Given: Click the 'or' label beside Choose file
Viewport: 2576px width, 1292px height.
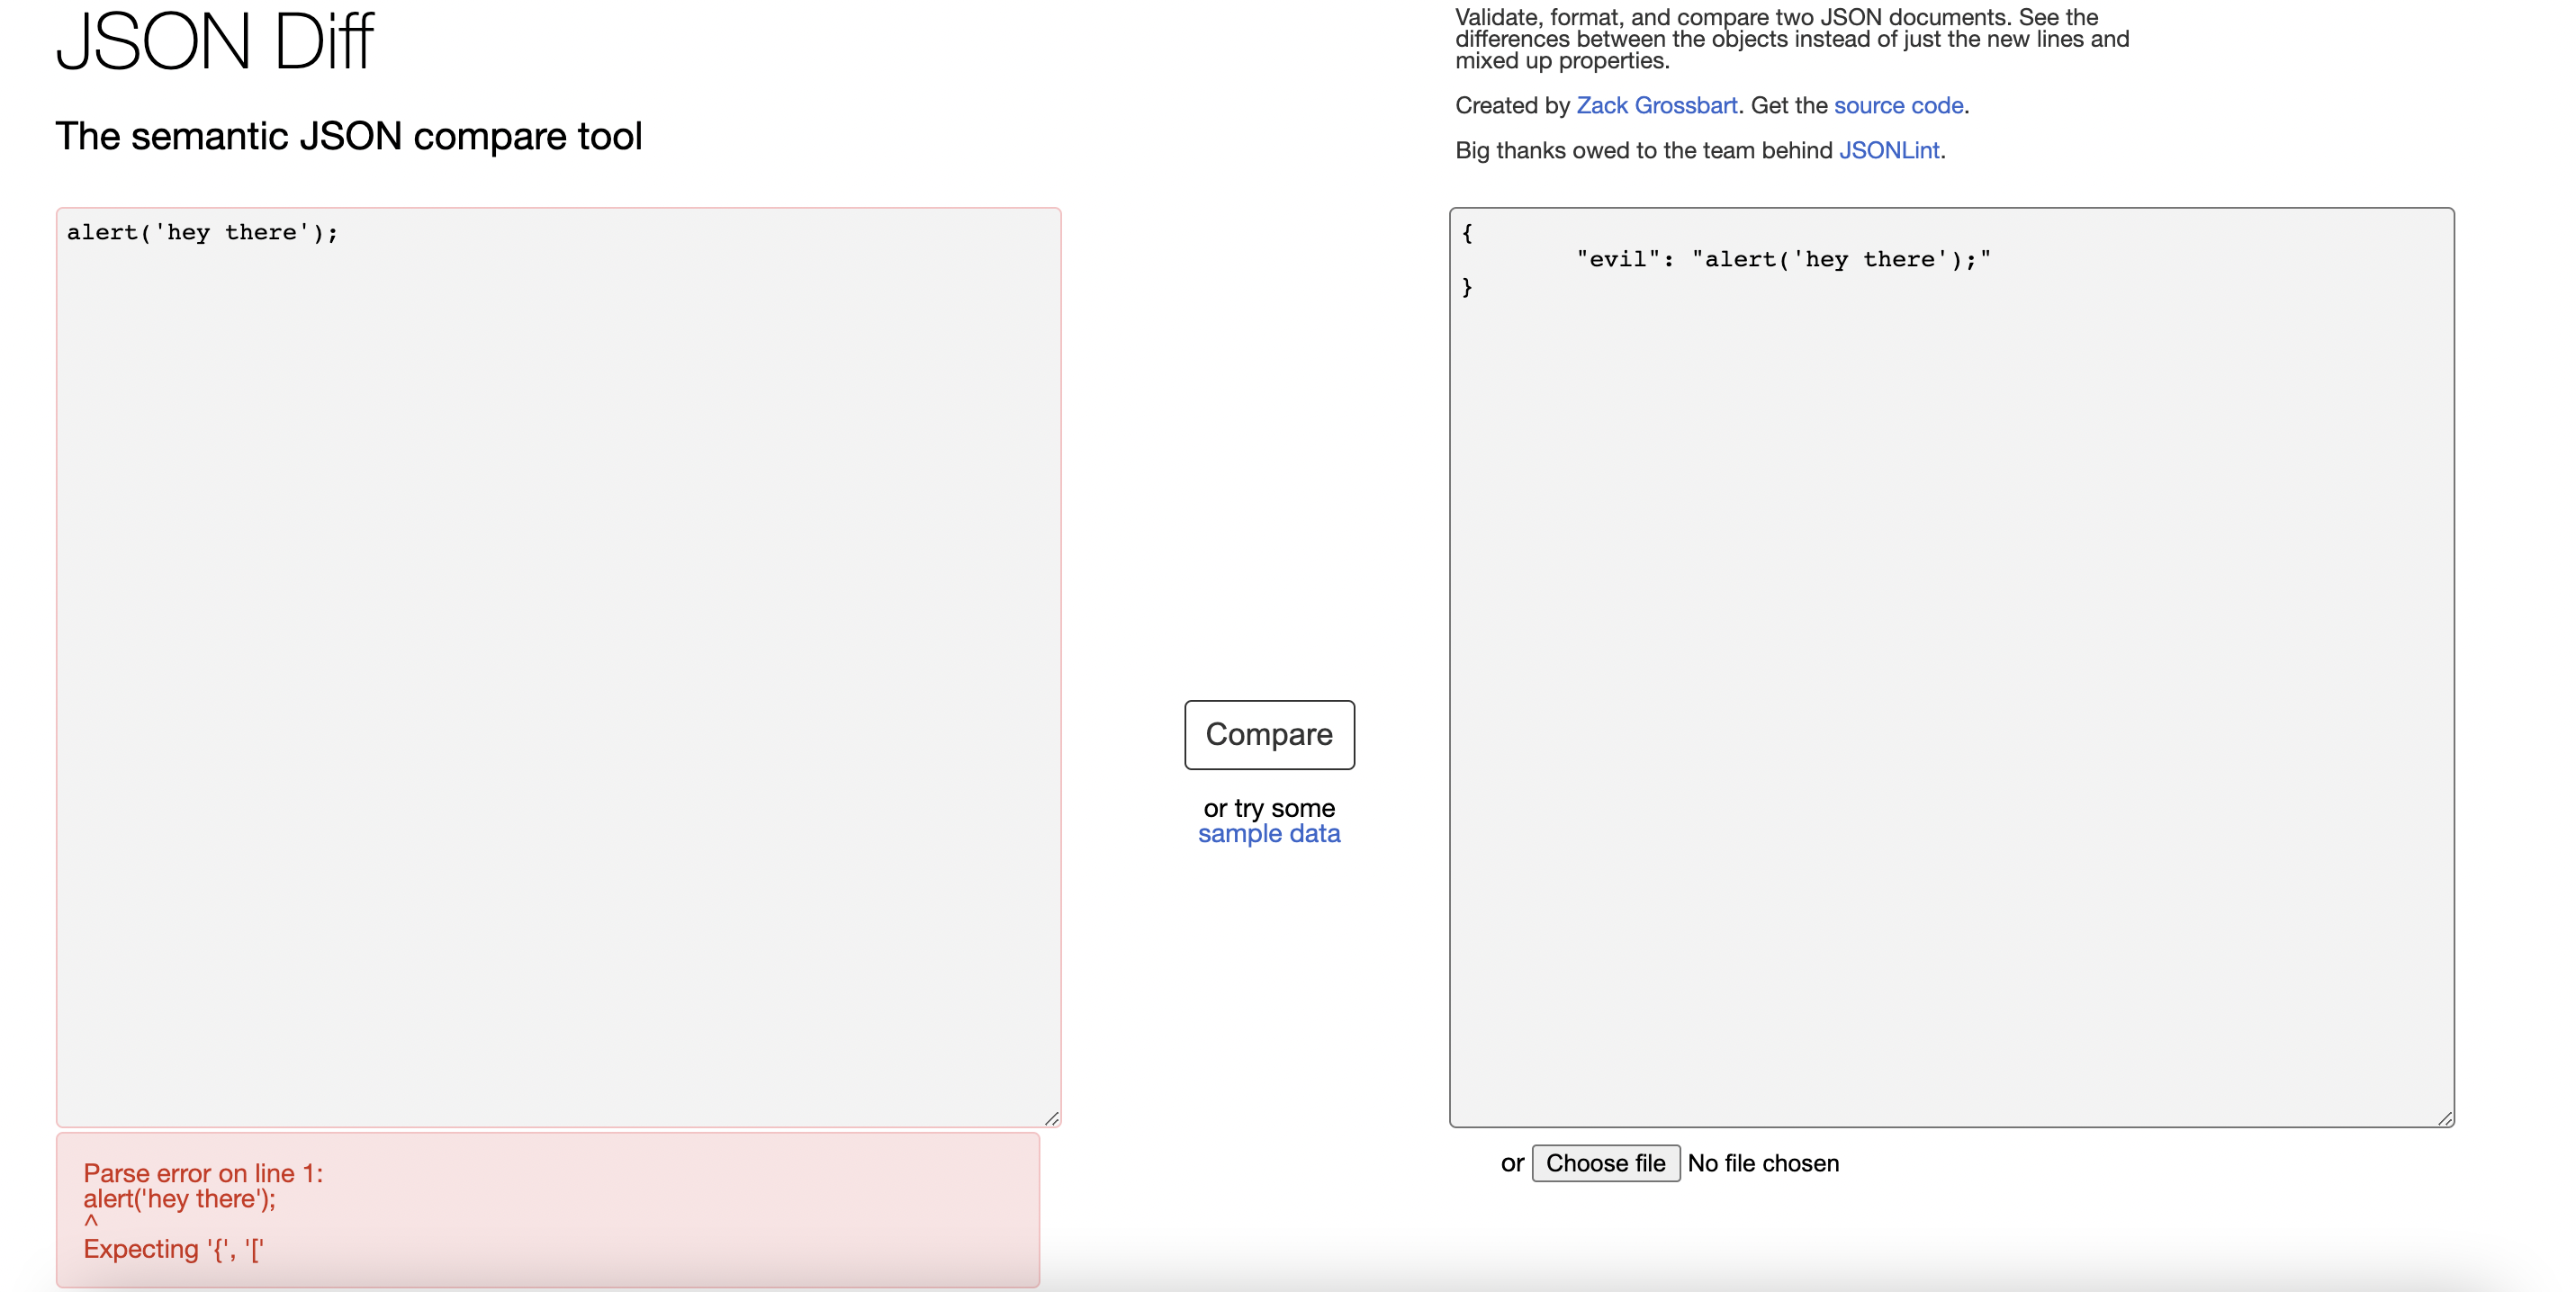Looking at the screenshot, I should coord(1512,1162).
